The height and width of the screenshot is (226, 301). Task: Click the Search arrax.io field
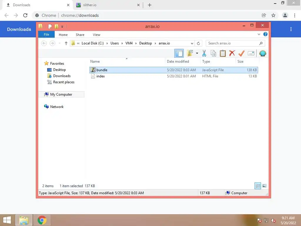235,43
